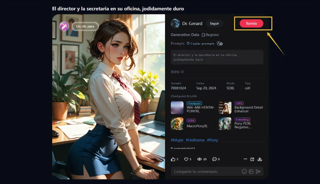
Task: Open the three-dot more options menu
Action: (245, 159)
